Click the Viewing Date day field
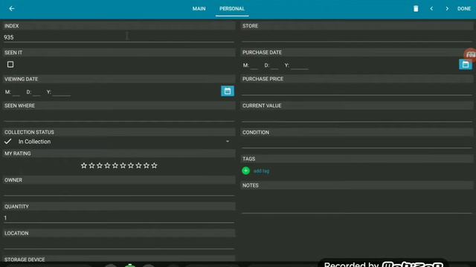Screen dimensions: 476x267 pos(36,92)
